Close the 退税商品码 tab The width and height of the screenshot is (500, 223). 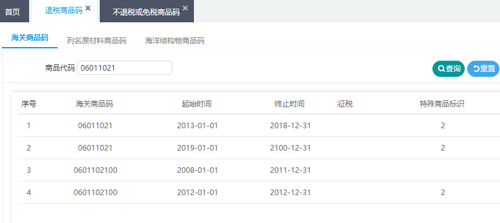[x=88, y=8]
